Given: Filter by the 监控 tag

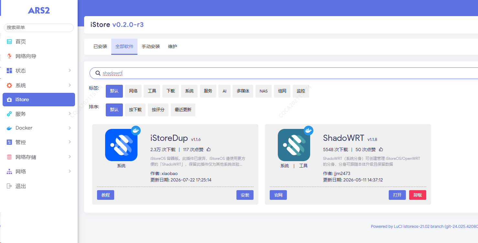Looking at the screenshot, I should pos(301,91).
